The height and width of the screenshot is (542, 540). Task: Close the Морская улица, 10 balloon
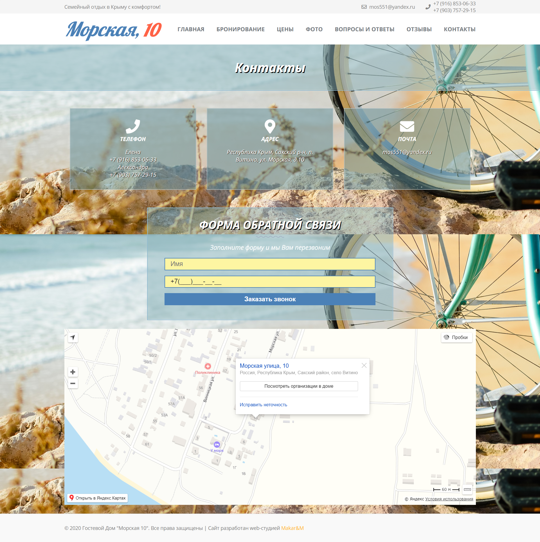point(364,365)
